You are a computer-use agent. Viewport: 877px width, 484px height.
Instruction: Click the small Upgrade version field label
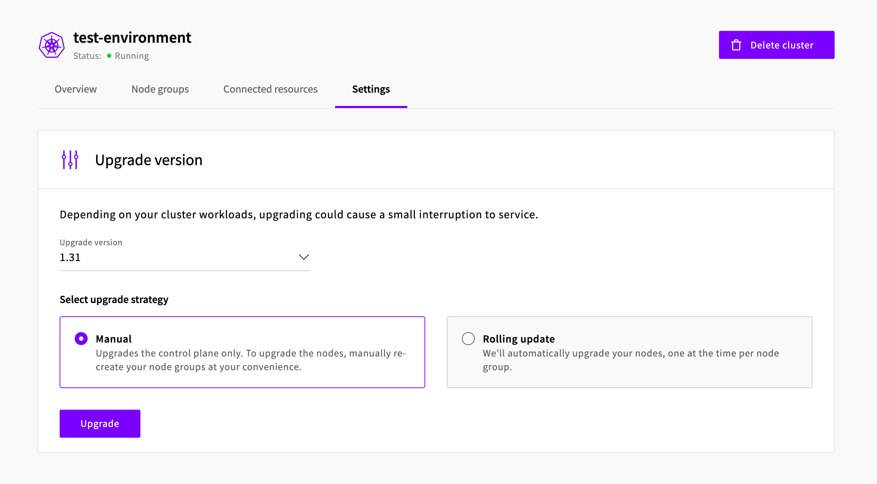click(91, 242)
